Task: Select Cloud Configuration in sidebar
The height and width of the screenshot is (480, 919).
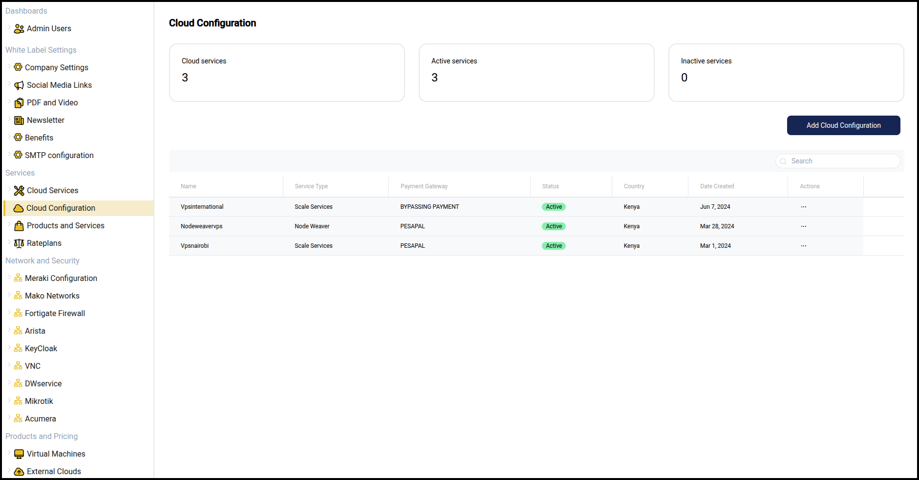Action: point(78,208)
